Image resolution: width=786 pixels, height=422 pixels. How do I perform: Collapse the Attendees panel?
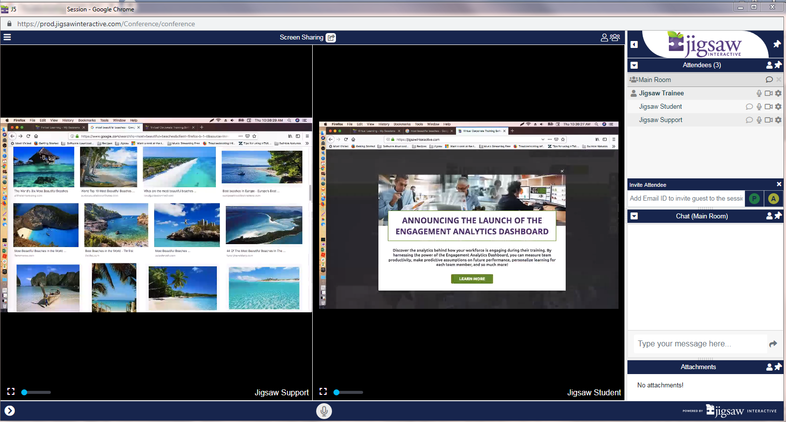pos(634,65)
